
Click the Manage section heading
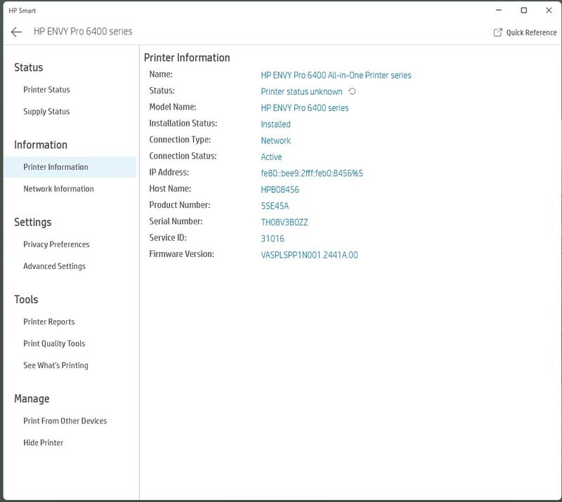(x=32, y=399)
